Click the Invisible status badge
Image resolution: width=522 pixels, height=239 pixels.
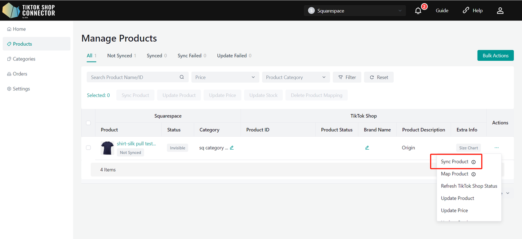[x=177, y=148]
